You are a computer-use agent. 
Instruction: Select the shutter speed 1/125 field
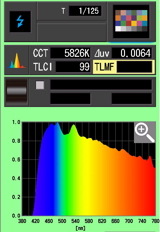click(85, 11)
